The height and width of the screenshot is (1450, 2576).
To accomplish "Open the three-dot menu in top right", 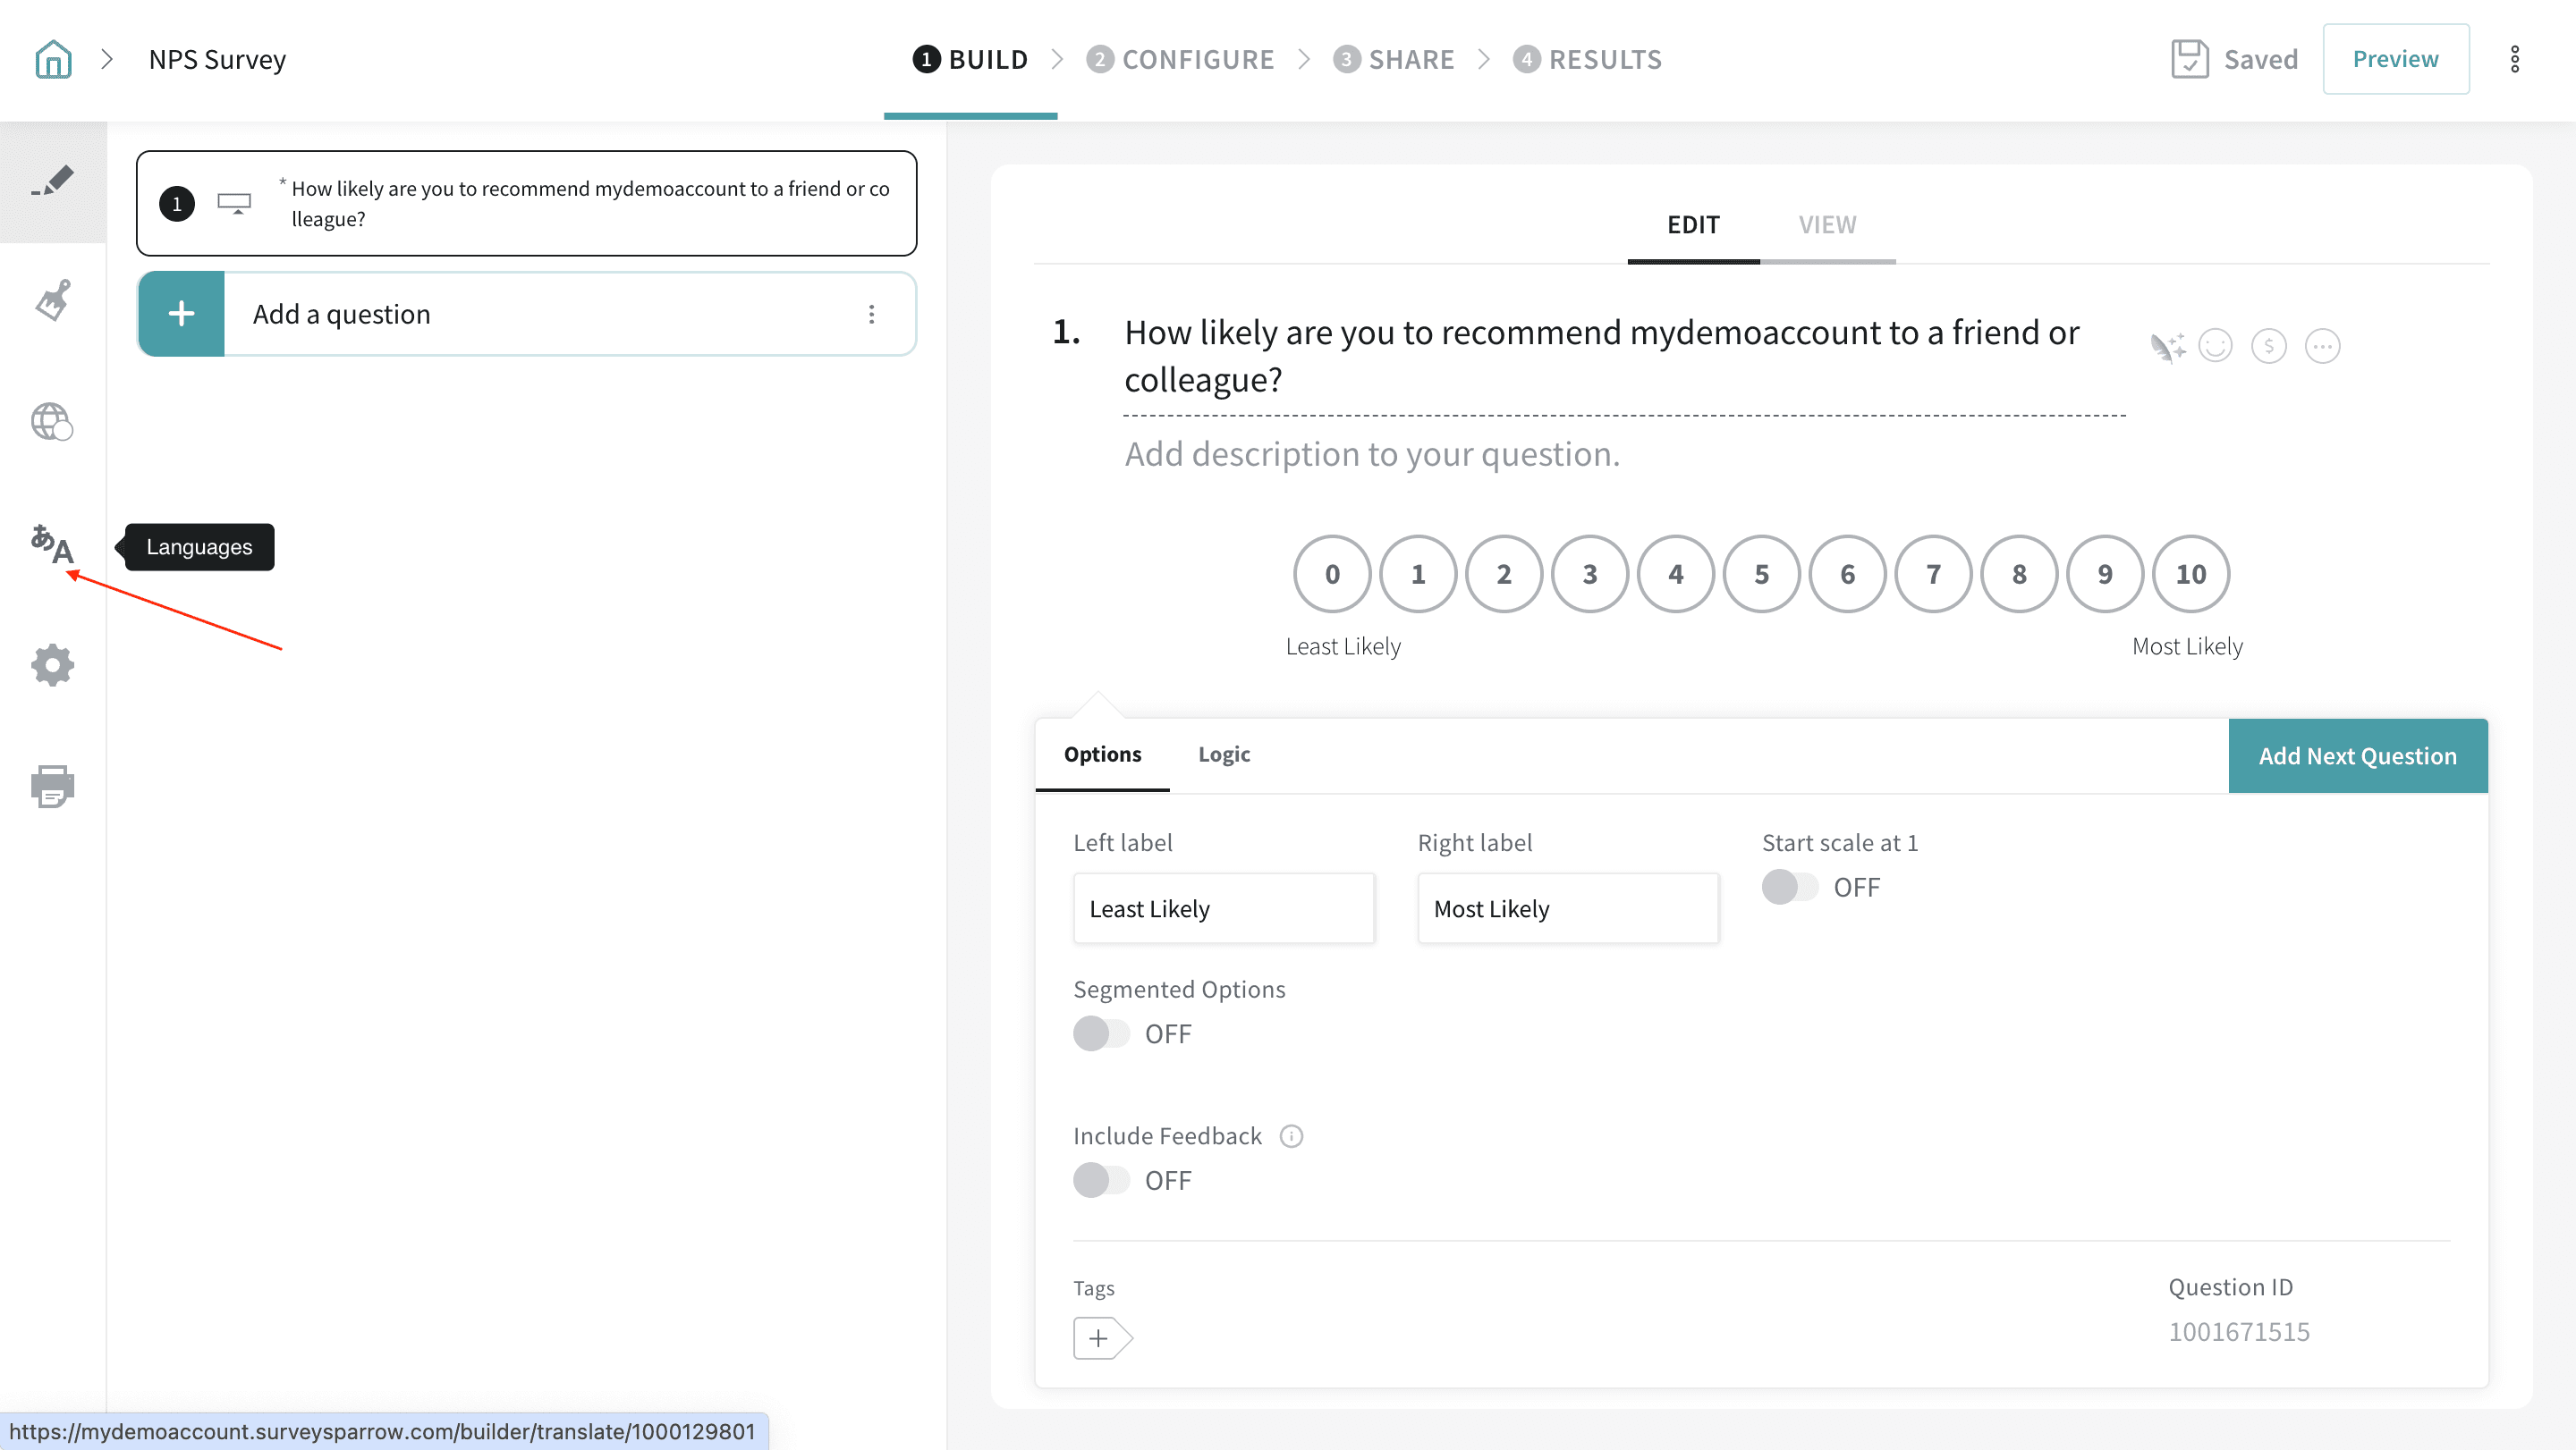I will (x=2514, y=59).
